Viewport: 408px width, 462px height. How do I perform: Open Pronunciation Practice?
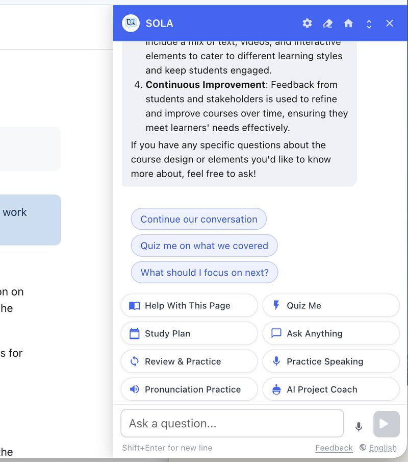pyautogui.click(x=189, y=390)
